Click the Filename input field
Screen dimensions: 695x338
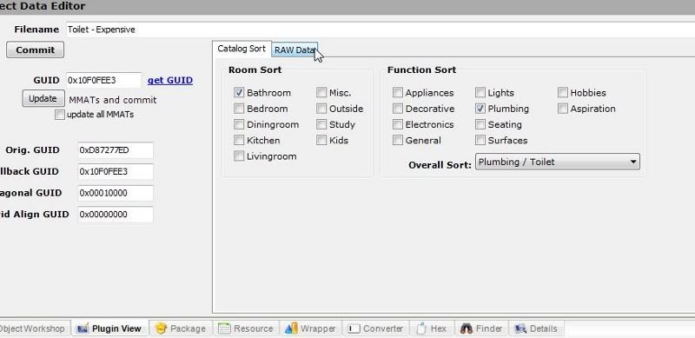[381, 30]
